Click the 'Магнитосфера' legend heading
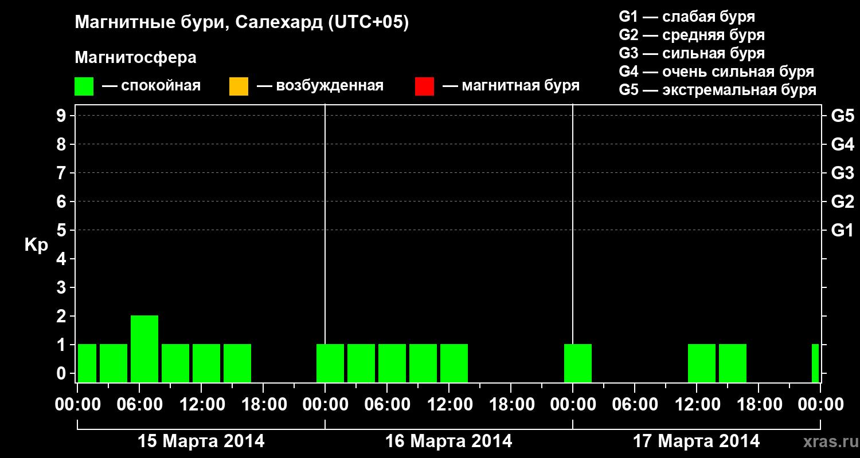Viewport: 860px width, 458px height. coord(136,58)
